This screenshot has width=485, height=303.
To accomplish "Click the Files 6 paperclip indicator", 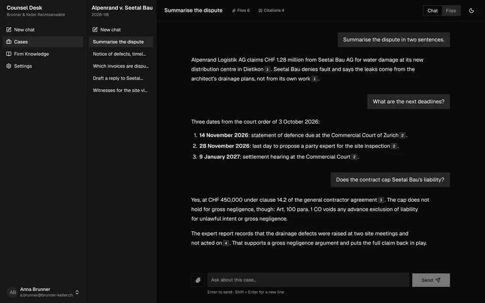I will pos(241,11).
